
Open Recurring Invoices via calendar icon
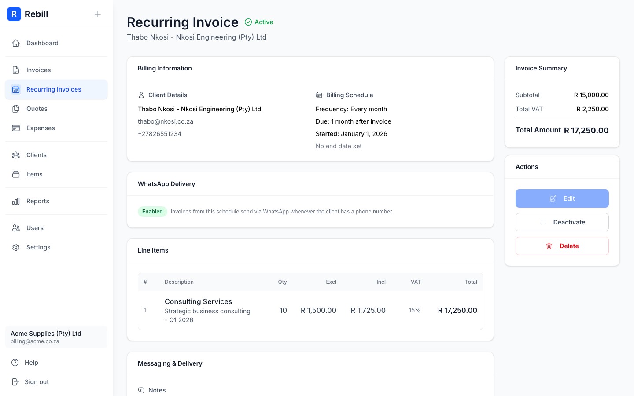pyautogui.click(x=16, y=89)
